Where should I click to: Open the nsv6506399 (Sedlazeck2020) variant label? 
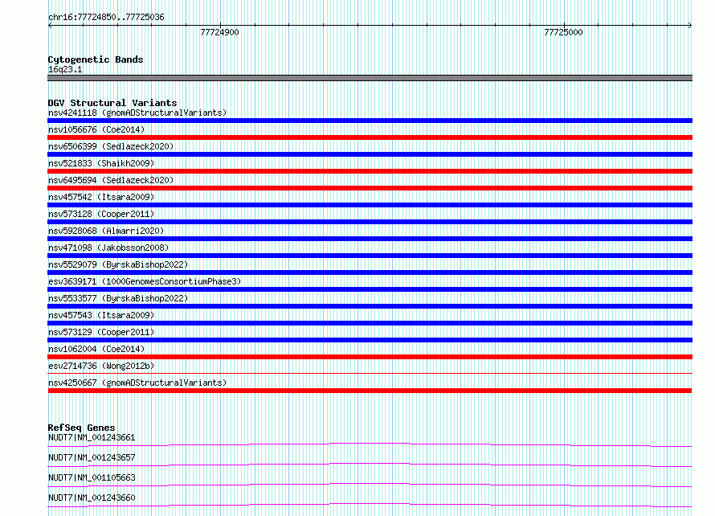coord(111,146)
